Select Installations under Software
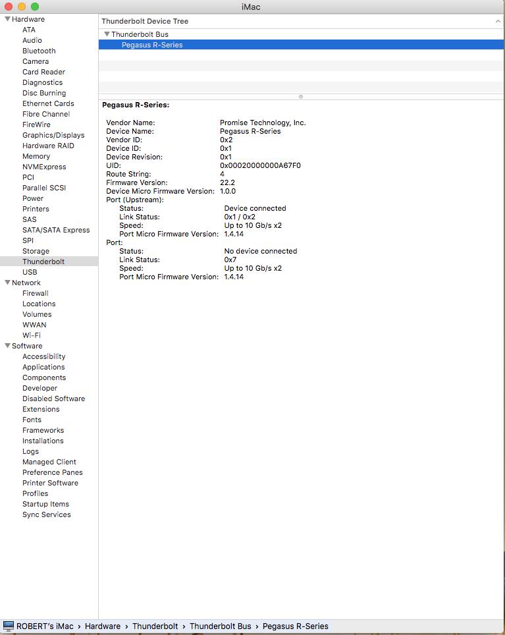 43,441
